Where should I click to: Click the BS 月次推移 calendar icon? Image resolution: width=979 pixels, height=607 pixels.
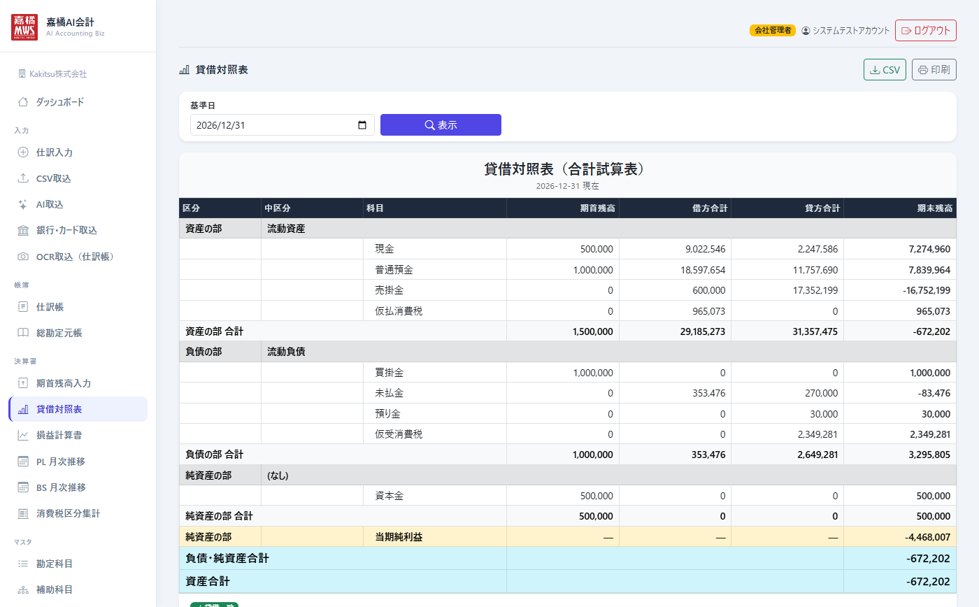[23, 487]
